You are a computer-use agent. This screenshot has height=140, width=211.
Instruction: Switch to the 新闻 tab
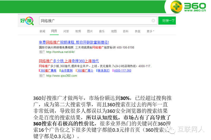click(x=42, y=31)
